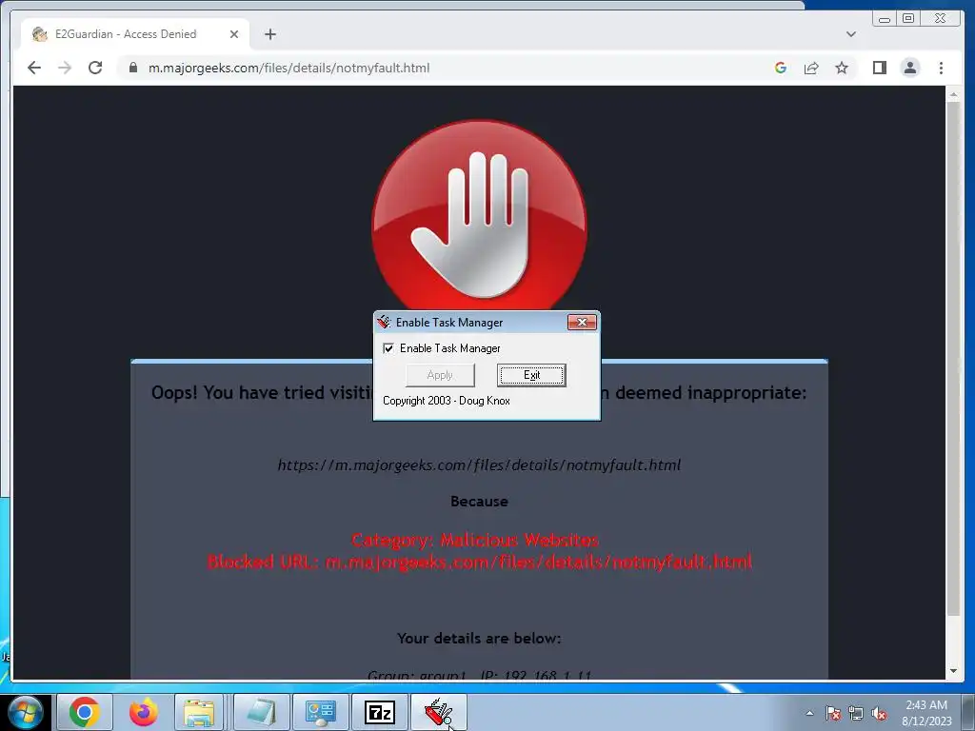Image resolution: width=975 pixels, height=731 pixels.
Task: Open control panel icon on taskbar
Action: tap(320, 712)
